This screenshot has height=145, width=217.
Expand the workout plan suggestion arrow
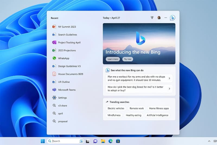coord(169,78)
